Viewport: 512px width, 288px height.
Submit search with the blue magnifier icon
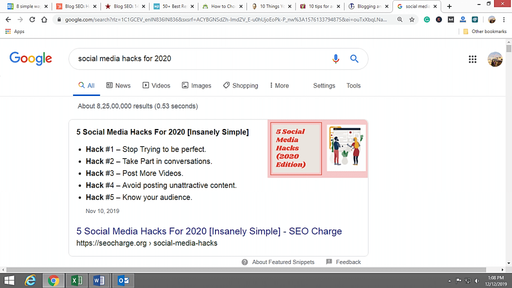point(354,59)
